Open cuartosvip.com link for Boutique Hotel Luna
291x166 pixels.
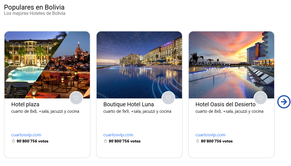(118, 135)
